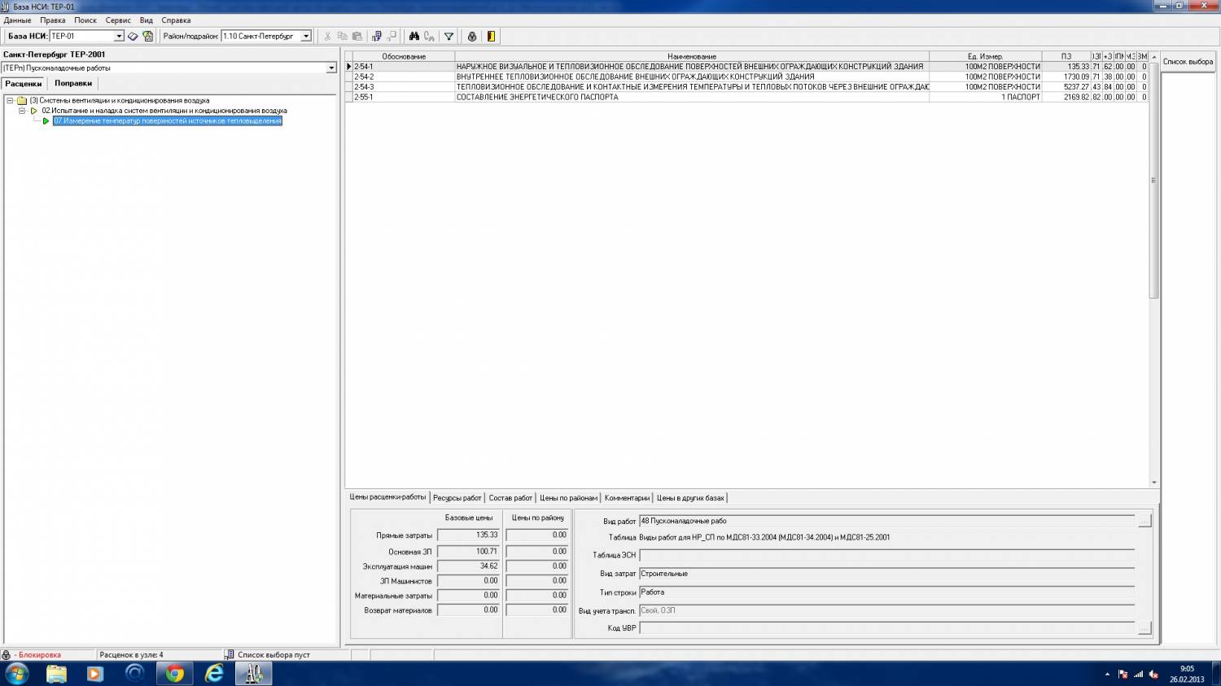This screenshot has height=686, width=1221.
Task: Open the Поиск menu
Action: (85, 20)
